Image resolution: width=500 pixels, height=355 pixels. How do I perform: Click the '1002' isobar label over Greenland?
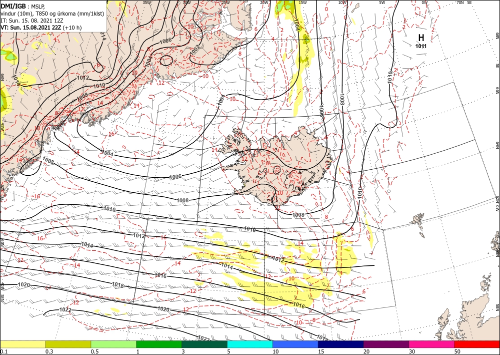tap(194, 50)
